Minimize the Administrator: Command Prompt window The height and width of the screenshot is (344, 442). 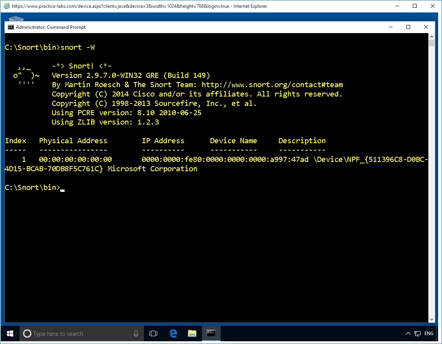click(x=390, y=27)
